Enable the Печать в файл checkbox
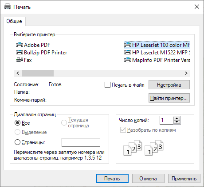Image resolution: width=204 pixels, height=187 pixels. 107,85
